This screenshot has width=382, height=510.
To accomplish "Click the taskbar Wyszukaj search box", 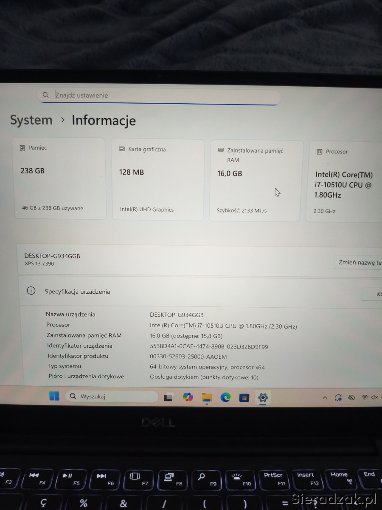I will click(112, 396).
